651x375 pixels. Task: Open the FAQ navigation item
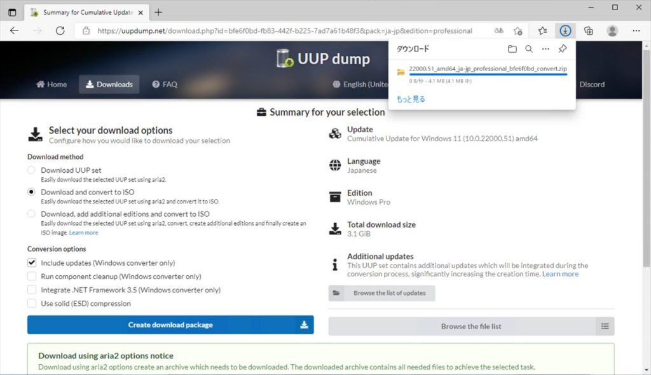(x=165, y=85)
